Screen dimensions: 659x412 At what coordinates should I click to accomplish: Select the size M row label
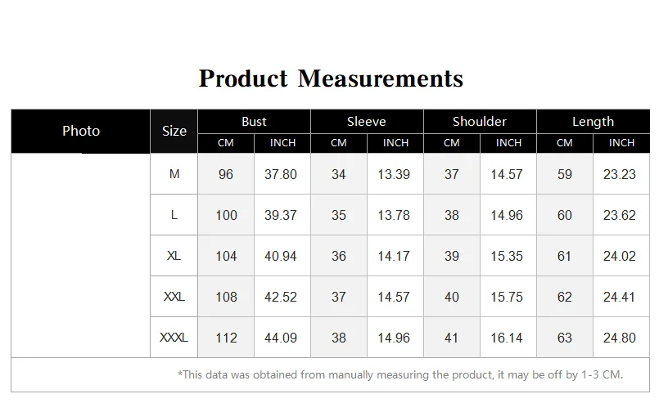point(174,173)
